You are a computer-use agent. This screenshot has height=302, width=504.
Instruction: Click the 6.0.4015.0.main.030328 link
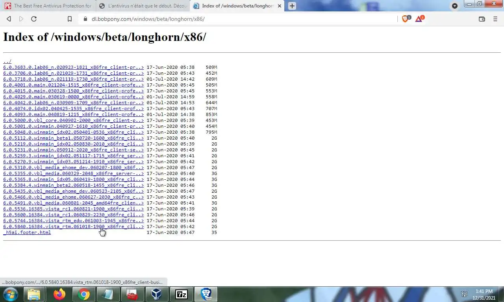(74, 91)
